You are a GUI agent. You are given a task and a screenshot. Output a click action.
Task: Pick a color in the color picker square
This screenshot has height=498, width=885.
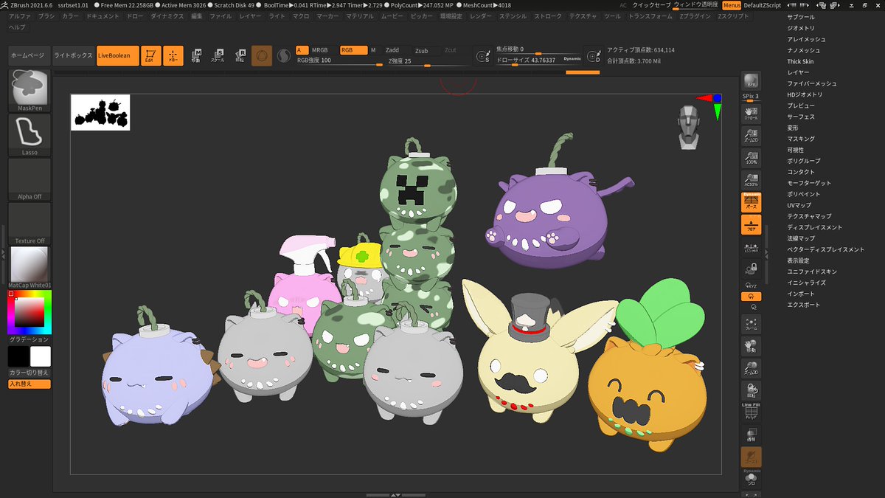[x=29, y=312]
